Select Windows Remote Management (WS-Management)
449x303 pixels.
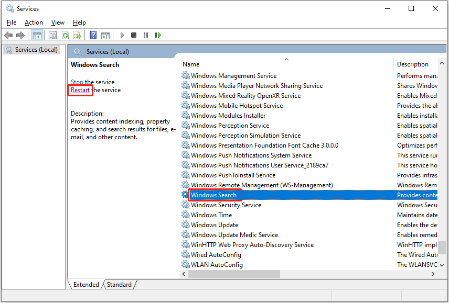coord(262,185)
